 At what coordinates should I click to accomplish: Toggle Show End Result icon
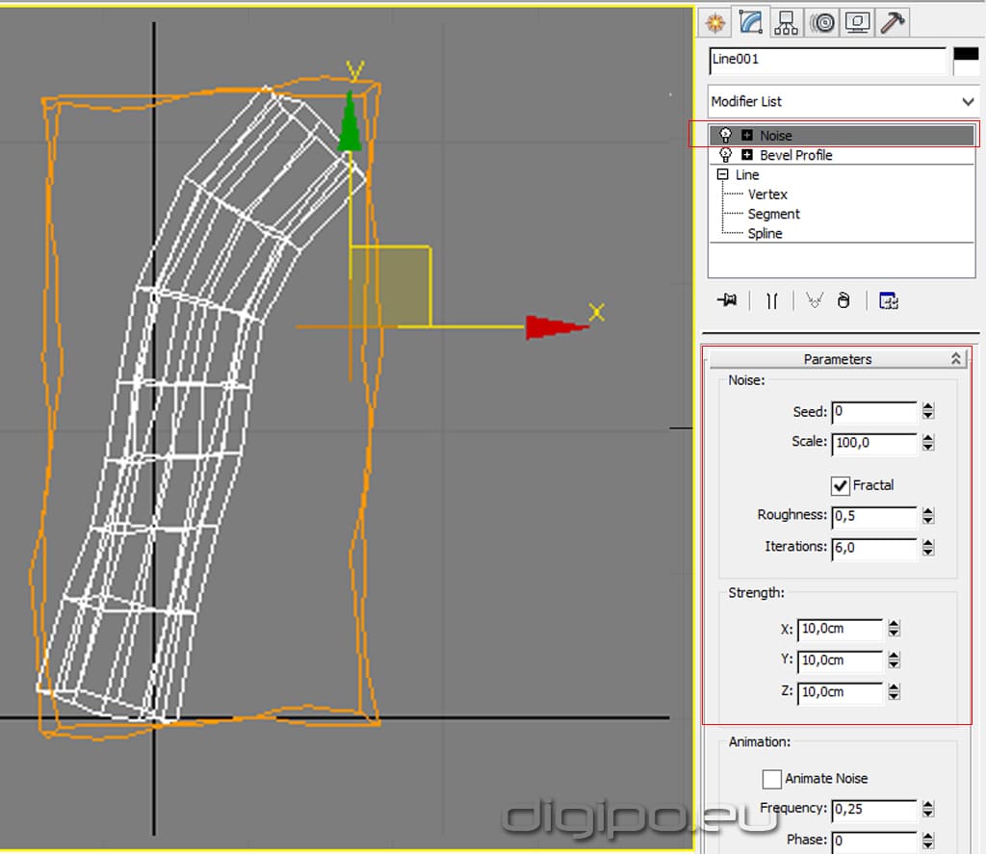pos(771,300)
